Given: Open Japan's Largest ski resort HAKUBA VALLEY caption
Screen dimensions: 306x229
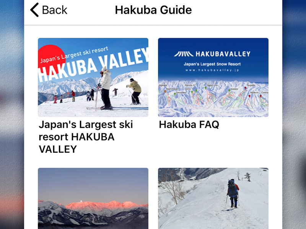Looking at the screenshot, I should (x=86, y=137).
